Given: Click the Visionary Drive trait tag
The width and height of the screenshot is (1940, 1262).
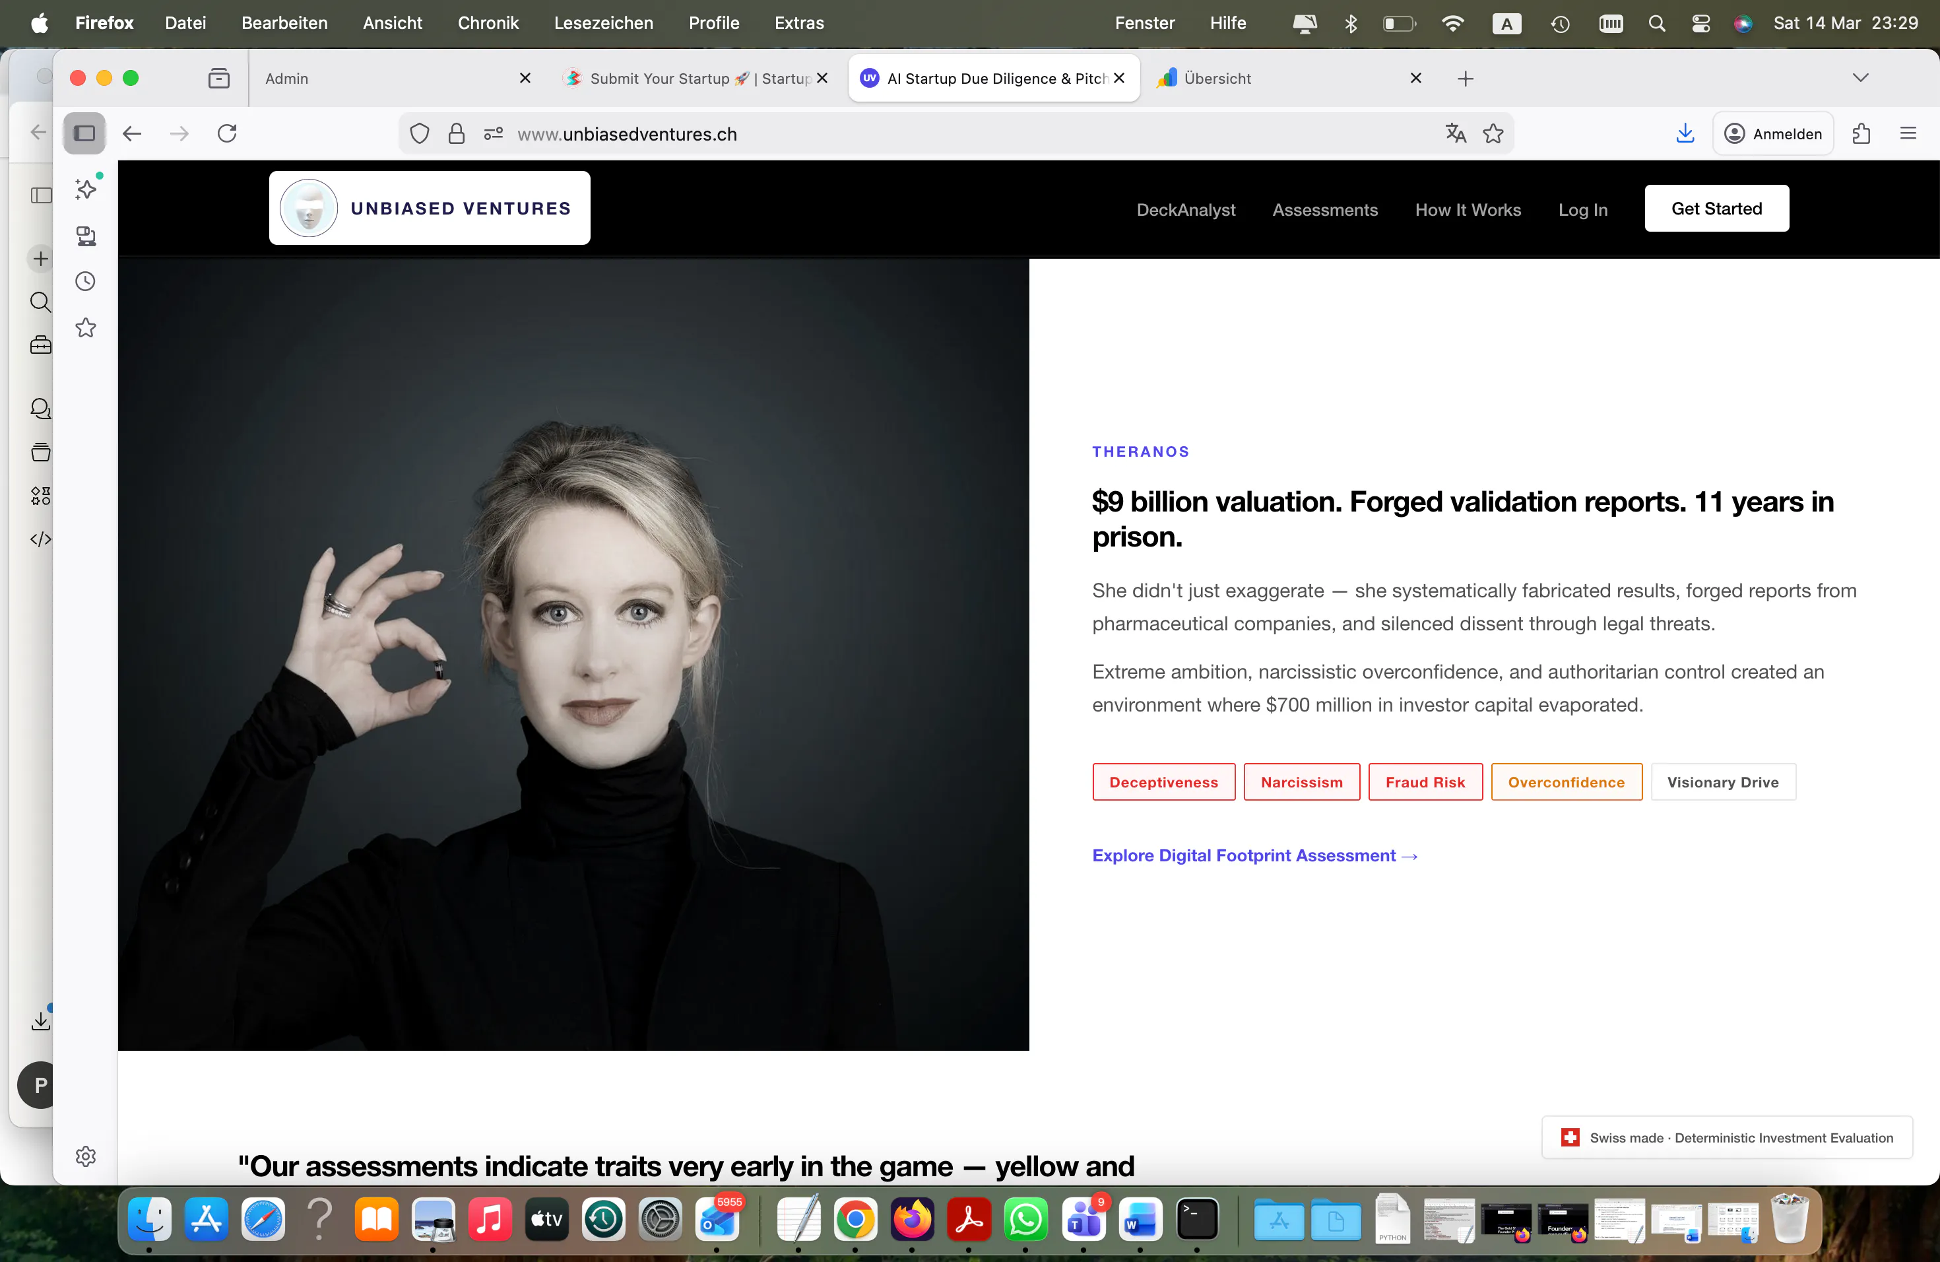Looking at the screenshot, I should tap(1723, 782).
